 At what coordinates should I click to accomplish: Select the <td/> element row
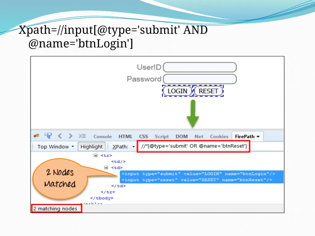coord(118,162)
